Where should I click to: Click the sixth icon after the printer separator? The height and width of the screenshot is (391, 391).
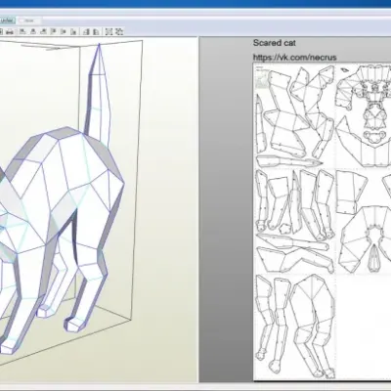point(73,31)
